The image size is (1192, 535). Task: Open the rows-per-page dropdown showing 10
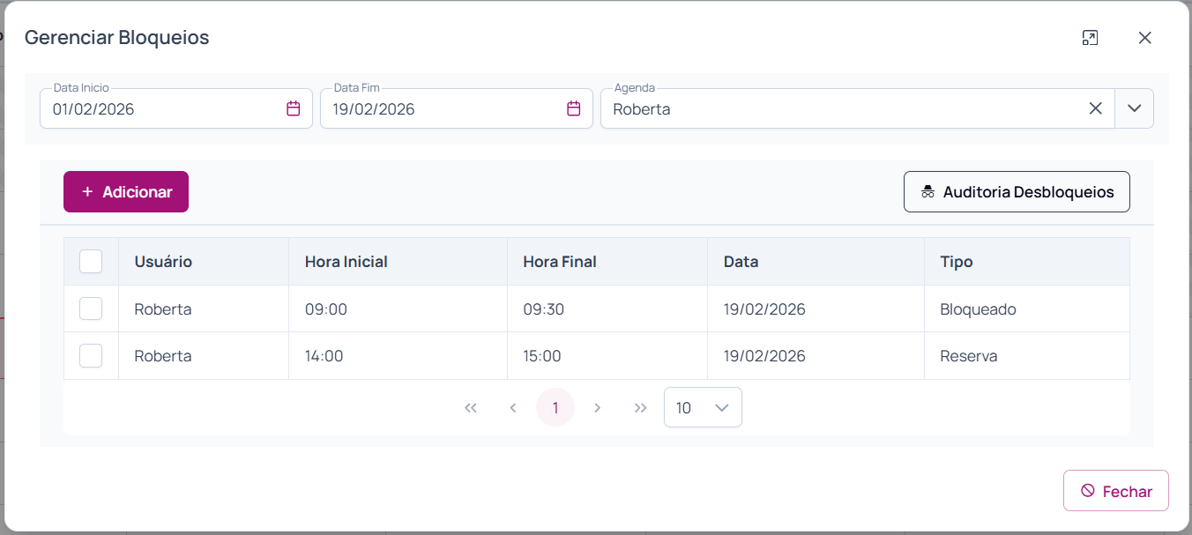click(x=703, y=407)
